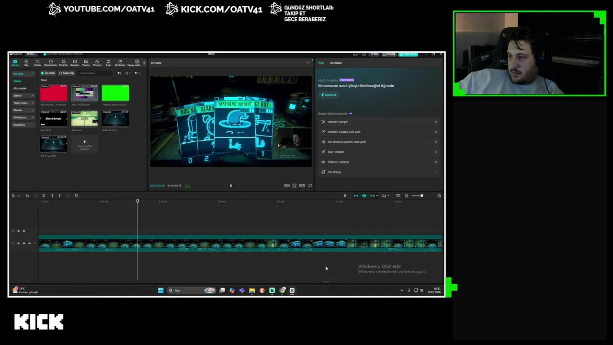Screen dimensions: 613x345
Task: Open the Yapay zekâ AI tab
Action: [x=134, y=63]
